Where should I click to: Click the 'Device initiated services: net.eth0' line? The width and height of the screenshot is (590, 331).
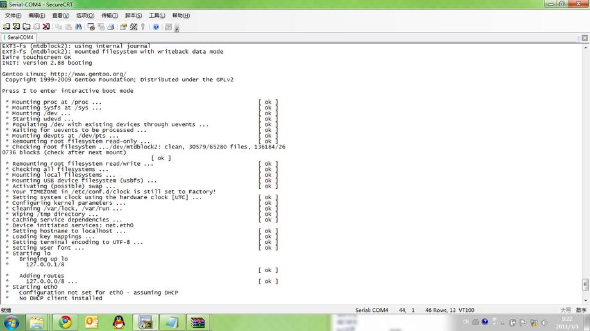[72, 225]
